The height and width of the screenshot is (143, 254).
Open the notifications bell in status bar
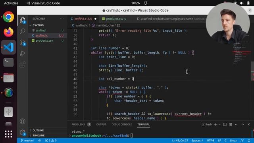pyautogui.click(x=249, y=140)
